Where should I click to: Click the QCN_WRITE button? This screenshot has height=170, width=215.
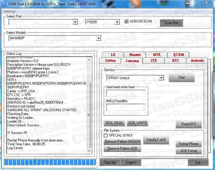pos(137,123)
